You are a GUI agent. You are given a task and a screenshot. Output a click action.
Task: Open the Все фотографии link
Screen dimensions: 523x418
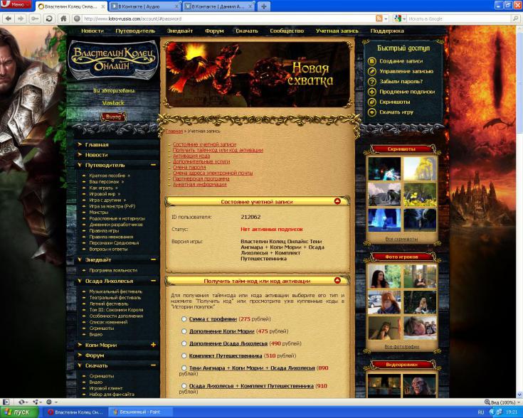pyautogui.click(x=401, y=347)
